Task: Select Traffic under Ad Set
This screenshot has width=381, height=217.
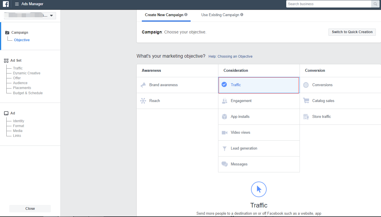Action: point(18,68)
